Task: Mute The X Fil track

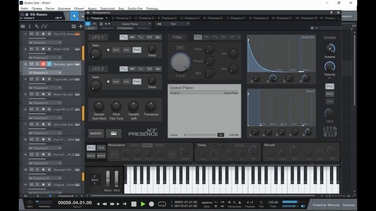Action: pos(31,34)
